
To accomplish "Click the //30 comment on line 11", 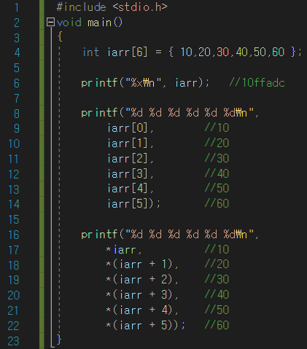I will [x=217, y=158].
